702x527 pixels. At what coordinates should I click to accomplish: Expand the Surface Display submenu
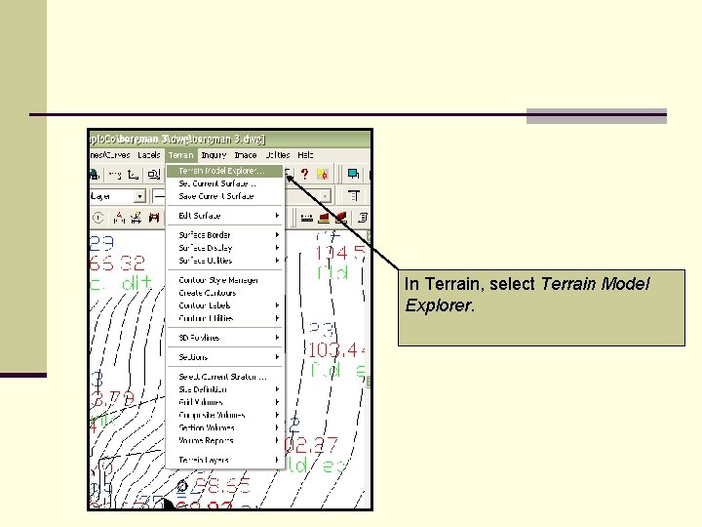click(x=225, y=248)
